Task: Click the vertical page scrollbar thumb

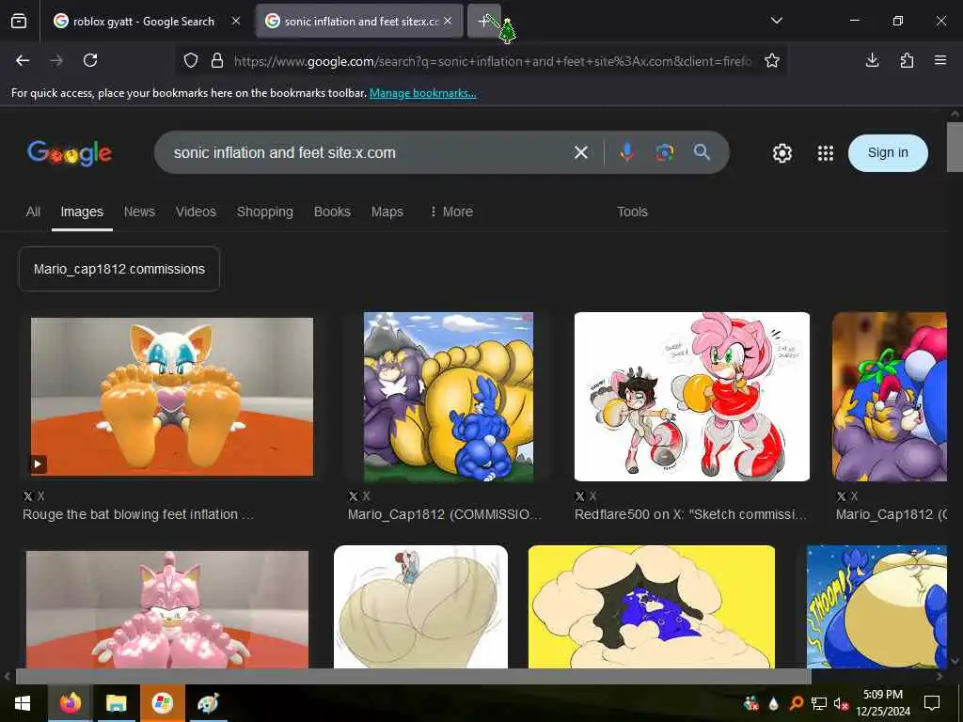Action: [x=955, y=147]
